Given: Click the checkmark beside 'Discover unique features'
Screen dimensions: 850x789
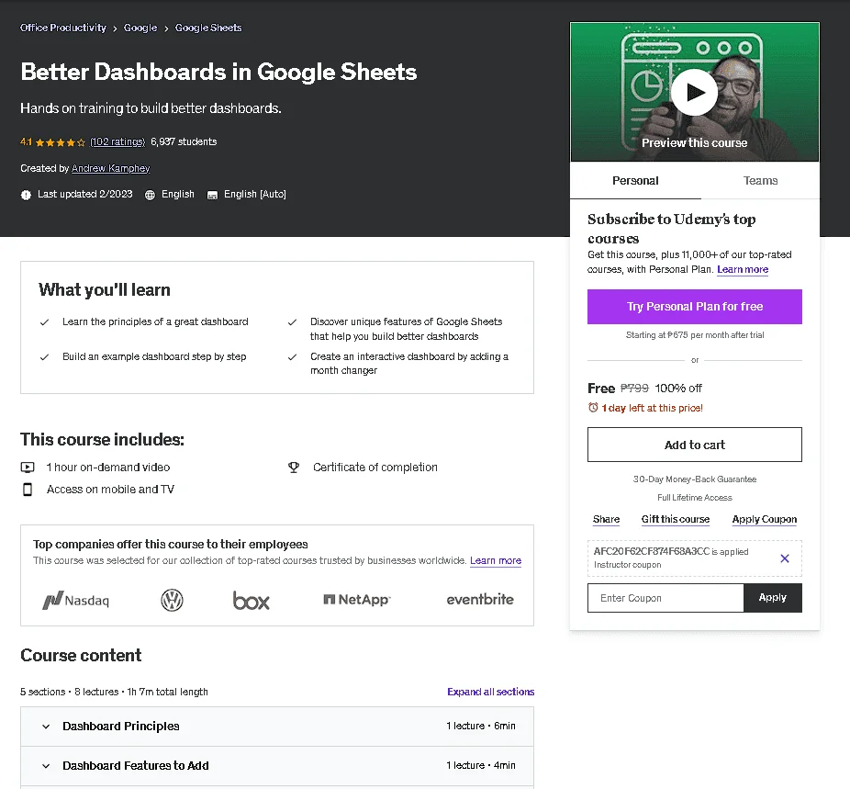Looking at the screenshot, I should (292, 322).
